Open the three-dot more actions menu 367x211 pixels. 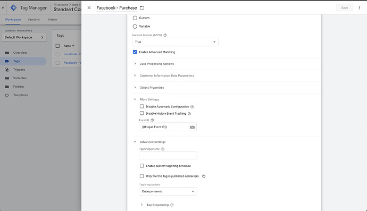click(x=359, y=8)
